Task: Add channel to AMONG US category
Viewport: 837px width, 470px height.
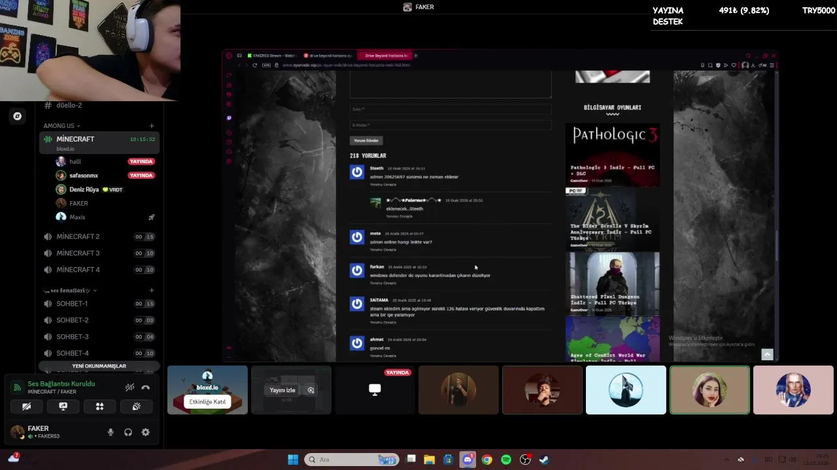Action: 151,125
